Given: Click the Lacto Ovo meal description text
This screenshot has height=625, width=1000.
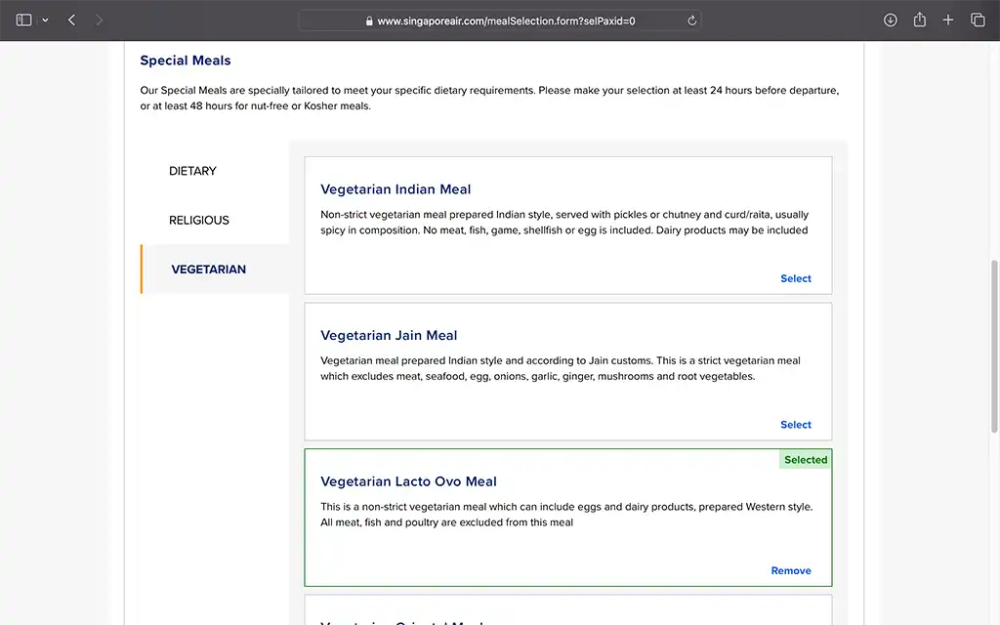Looking at the screenshot, I should [x=566, y=515].
